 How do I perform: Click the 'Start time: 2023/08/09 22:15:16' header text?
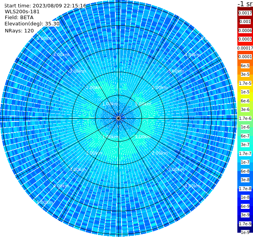point(45,6)
